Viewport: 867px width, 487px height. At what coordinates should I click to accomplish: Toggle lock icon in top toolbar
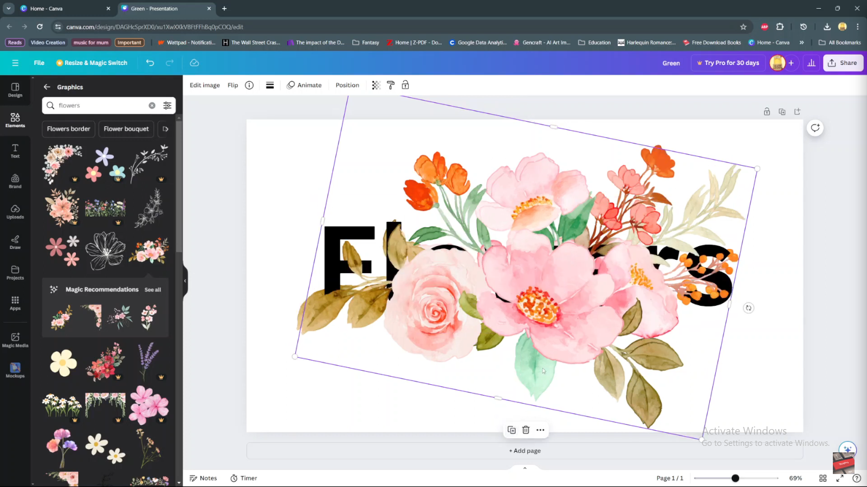click(x=405, y=85)
